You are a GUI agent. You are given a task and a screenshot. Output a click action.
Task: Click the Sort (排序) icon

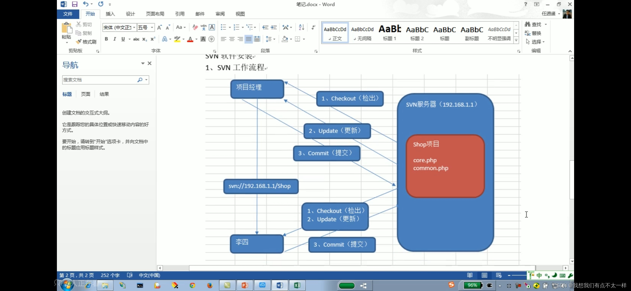tap(301, 27)
